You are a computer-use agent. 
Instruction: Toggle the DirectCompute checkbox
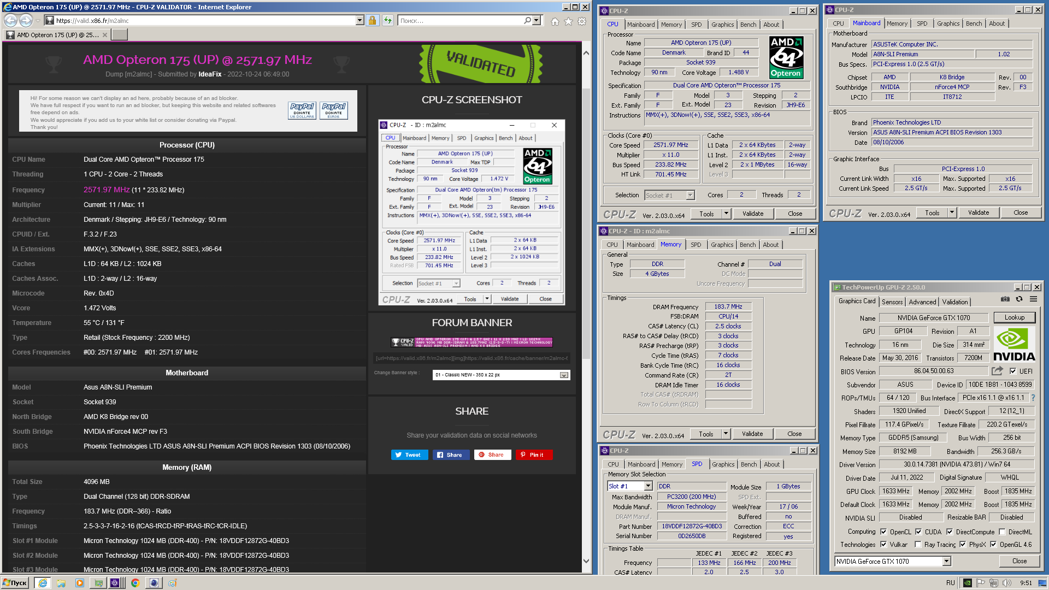[x=950, y=532]
